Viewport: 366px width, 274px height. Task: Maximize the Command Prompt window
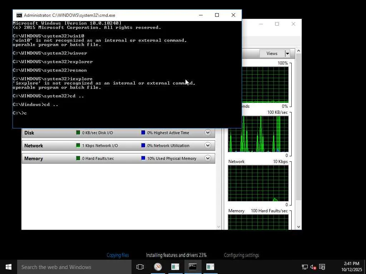coord(217,15)
